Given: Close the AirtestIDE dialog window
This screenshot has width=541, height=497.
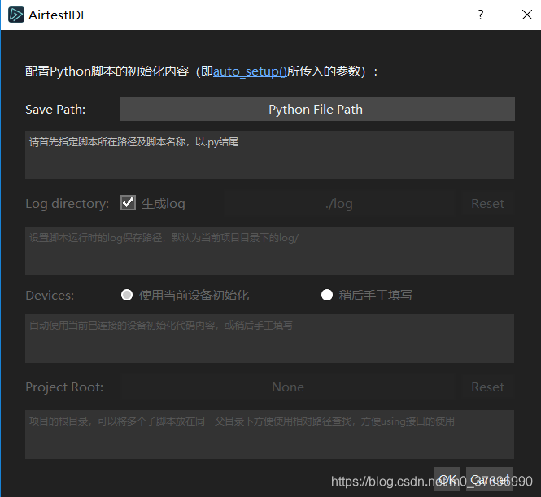Looking at the screenshot, I should tap(527, 15).
